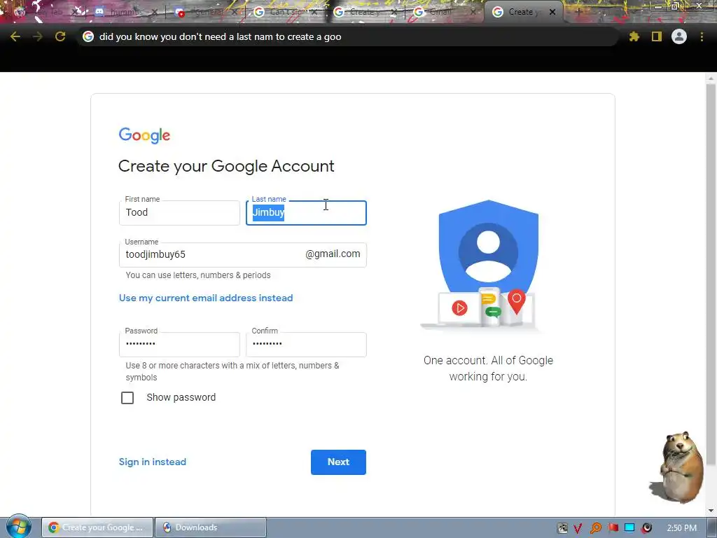717x538 pixels.
Task: Click the orange magnifier tray icon
Action: [595, 528]
